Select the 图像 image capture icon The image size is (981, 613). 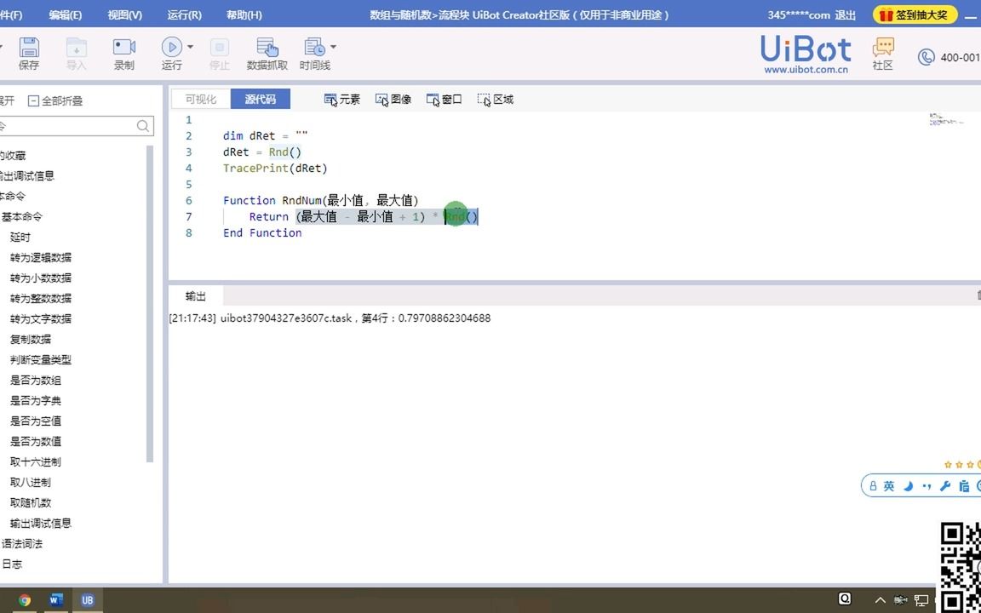[393, 99]
